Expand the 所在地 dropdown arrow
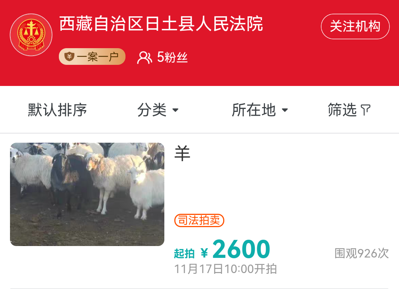Screen dimensions: 399x289 point(285,110)
